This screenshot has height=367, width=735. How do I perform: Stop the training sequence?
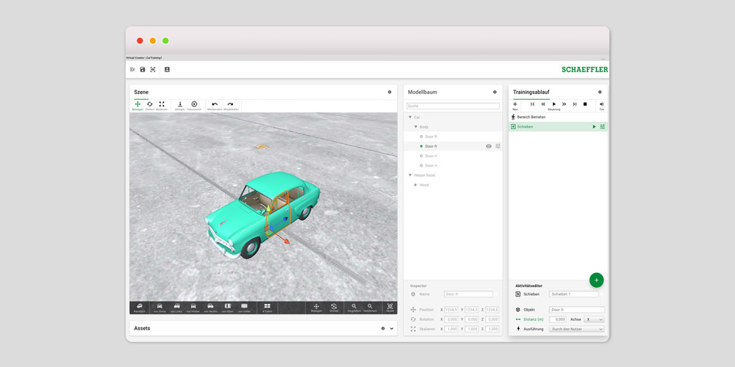[x=585, y=104]
